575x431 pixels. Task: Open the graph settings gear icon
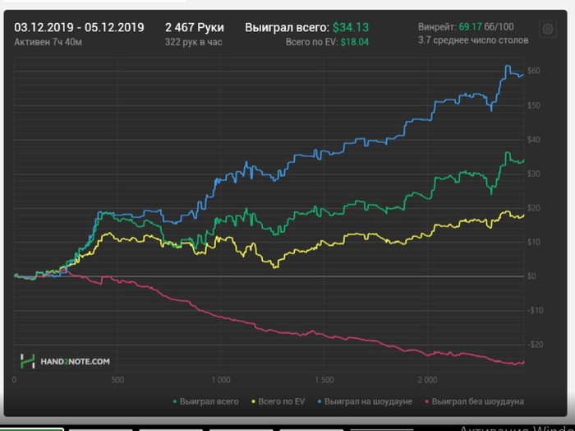(548, 29)
